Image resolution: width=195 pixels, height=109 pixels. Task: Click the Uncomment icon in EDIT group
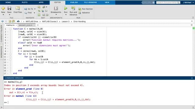pyautogui.click(x=43, y=11)
